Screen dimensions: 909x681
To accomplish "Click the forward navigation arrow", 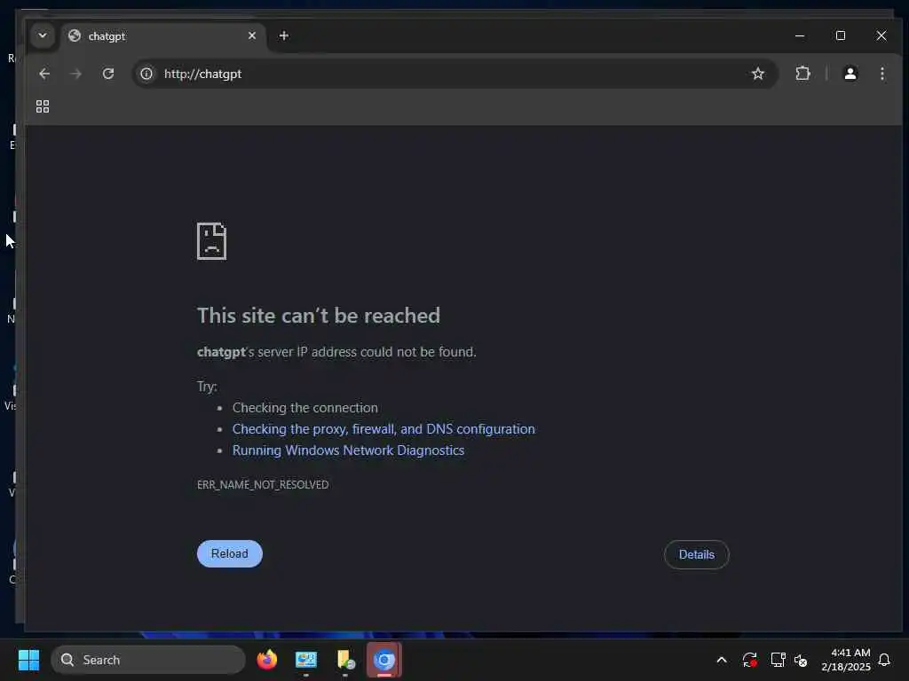I will point(76,74).
